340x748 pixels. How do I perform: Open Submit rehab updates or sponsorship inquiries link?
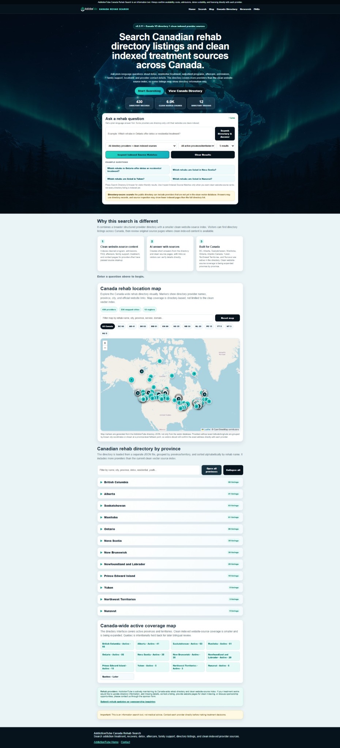[x=128, y=702]
